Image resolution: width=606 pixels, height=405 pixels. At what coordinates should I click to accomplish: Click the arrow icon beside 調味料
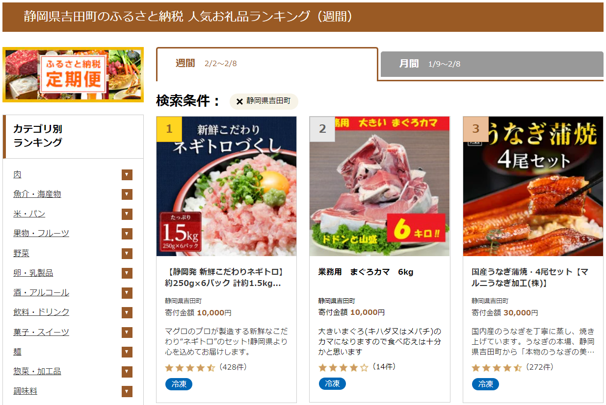(127, 391)
